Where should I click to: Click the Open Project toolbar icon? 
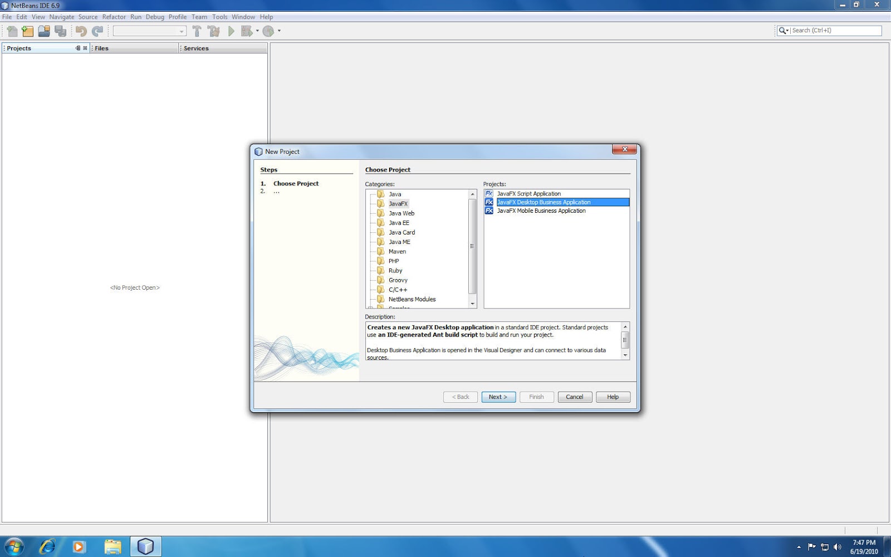(44, 31)
